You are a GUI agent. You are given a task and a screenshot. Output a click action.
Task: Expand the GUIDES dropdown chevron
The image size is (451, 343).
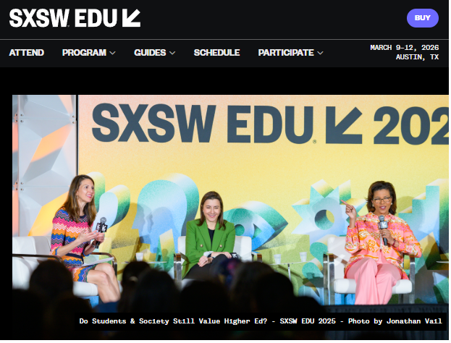pos(172,53)
